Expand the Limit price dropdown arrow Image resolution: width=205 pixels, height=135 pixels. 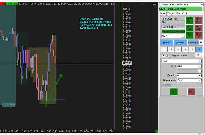(x=200, y=66)
